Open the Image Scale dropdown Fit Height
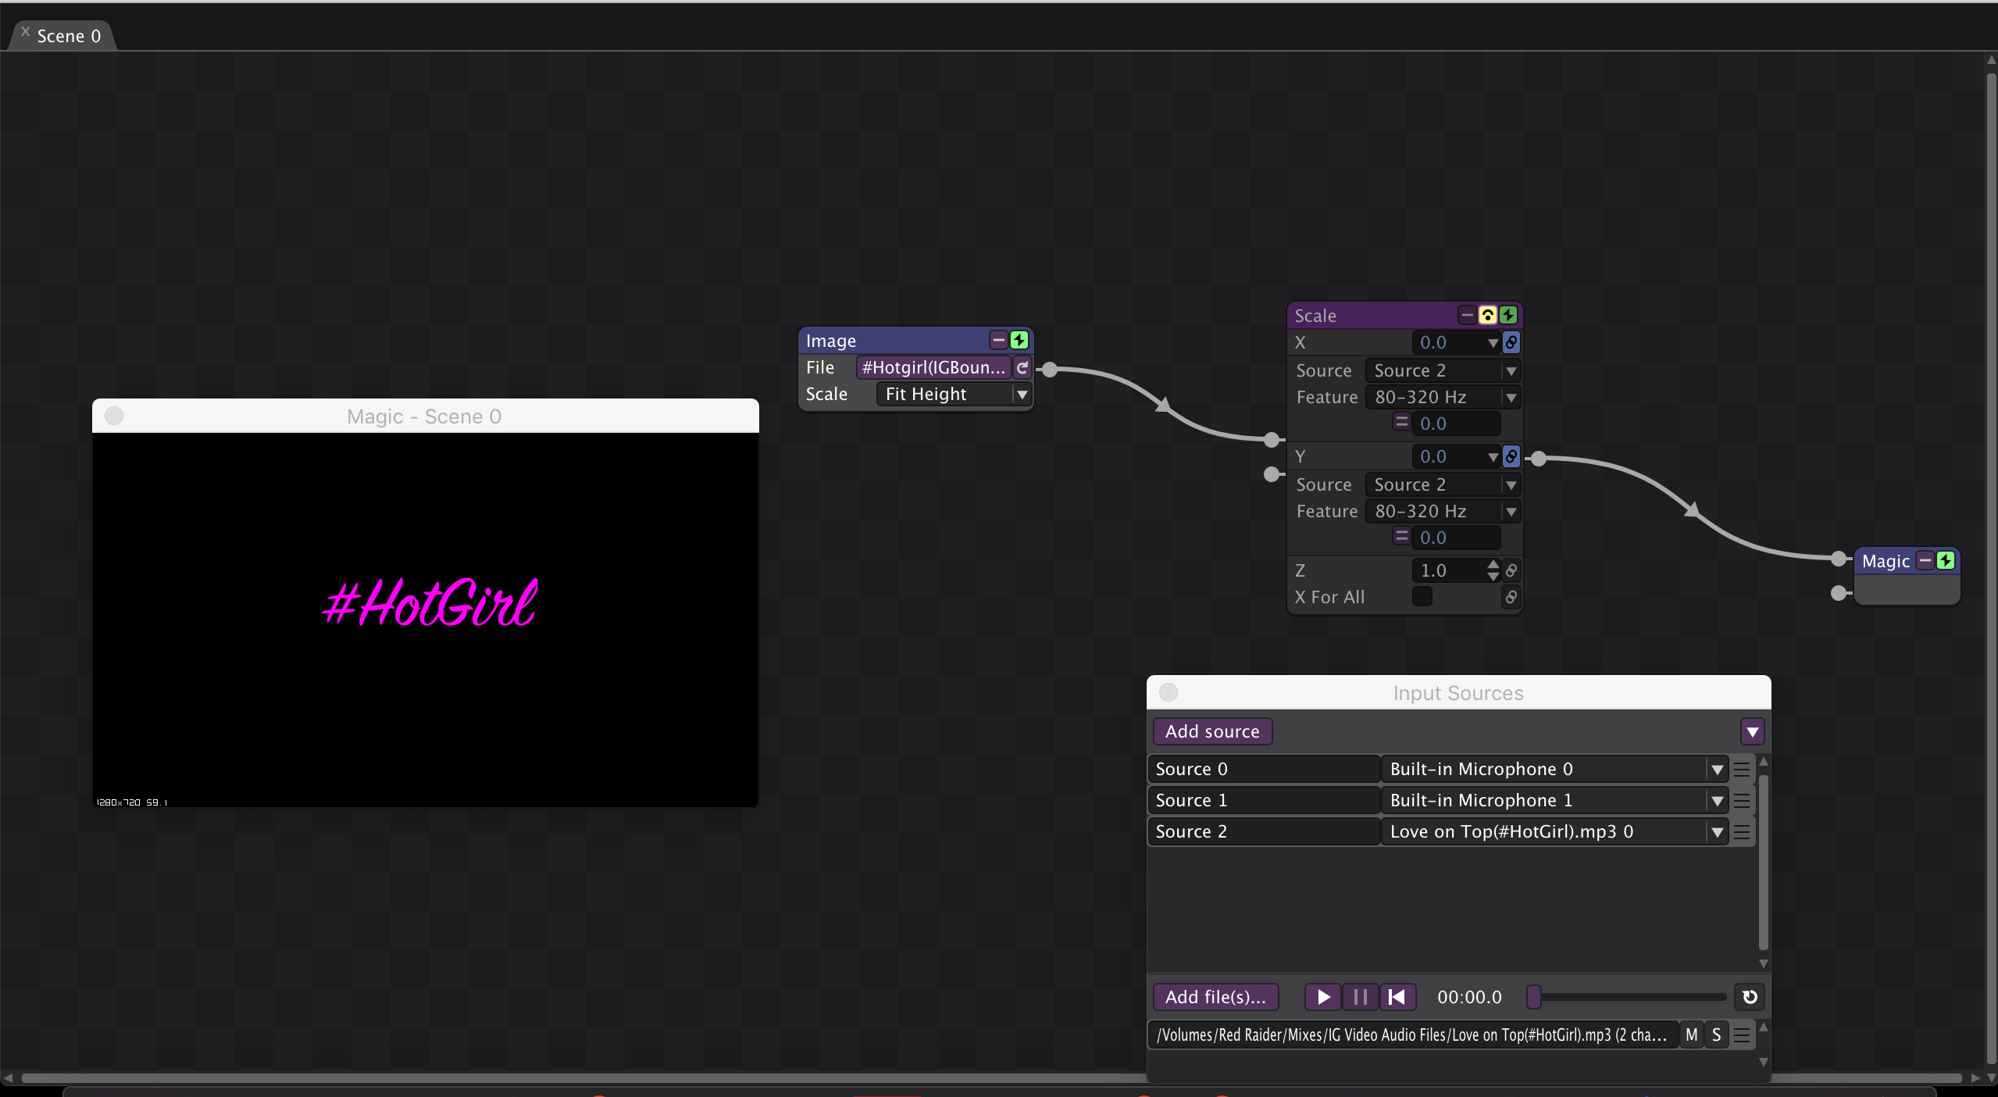The image size is (1998, 1097). pos(954,394)
